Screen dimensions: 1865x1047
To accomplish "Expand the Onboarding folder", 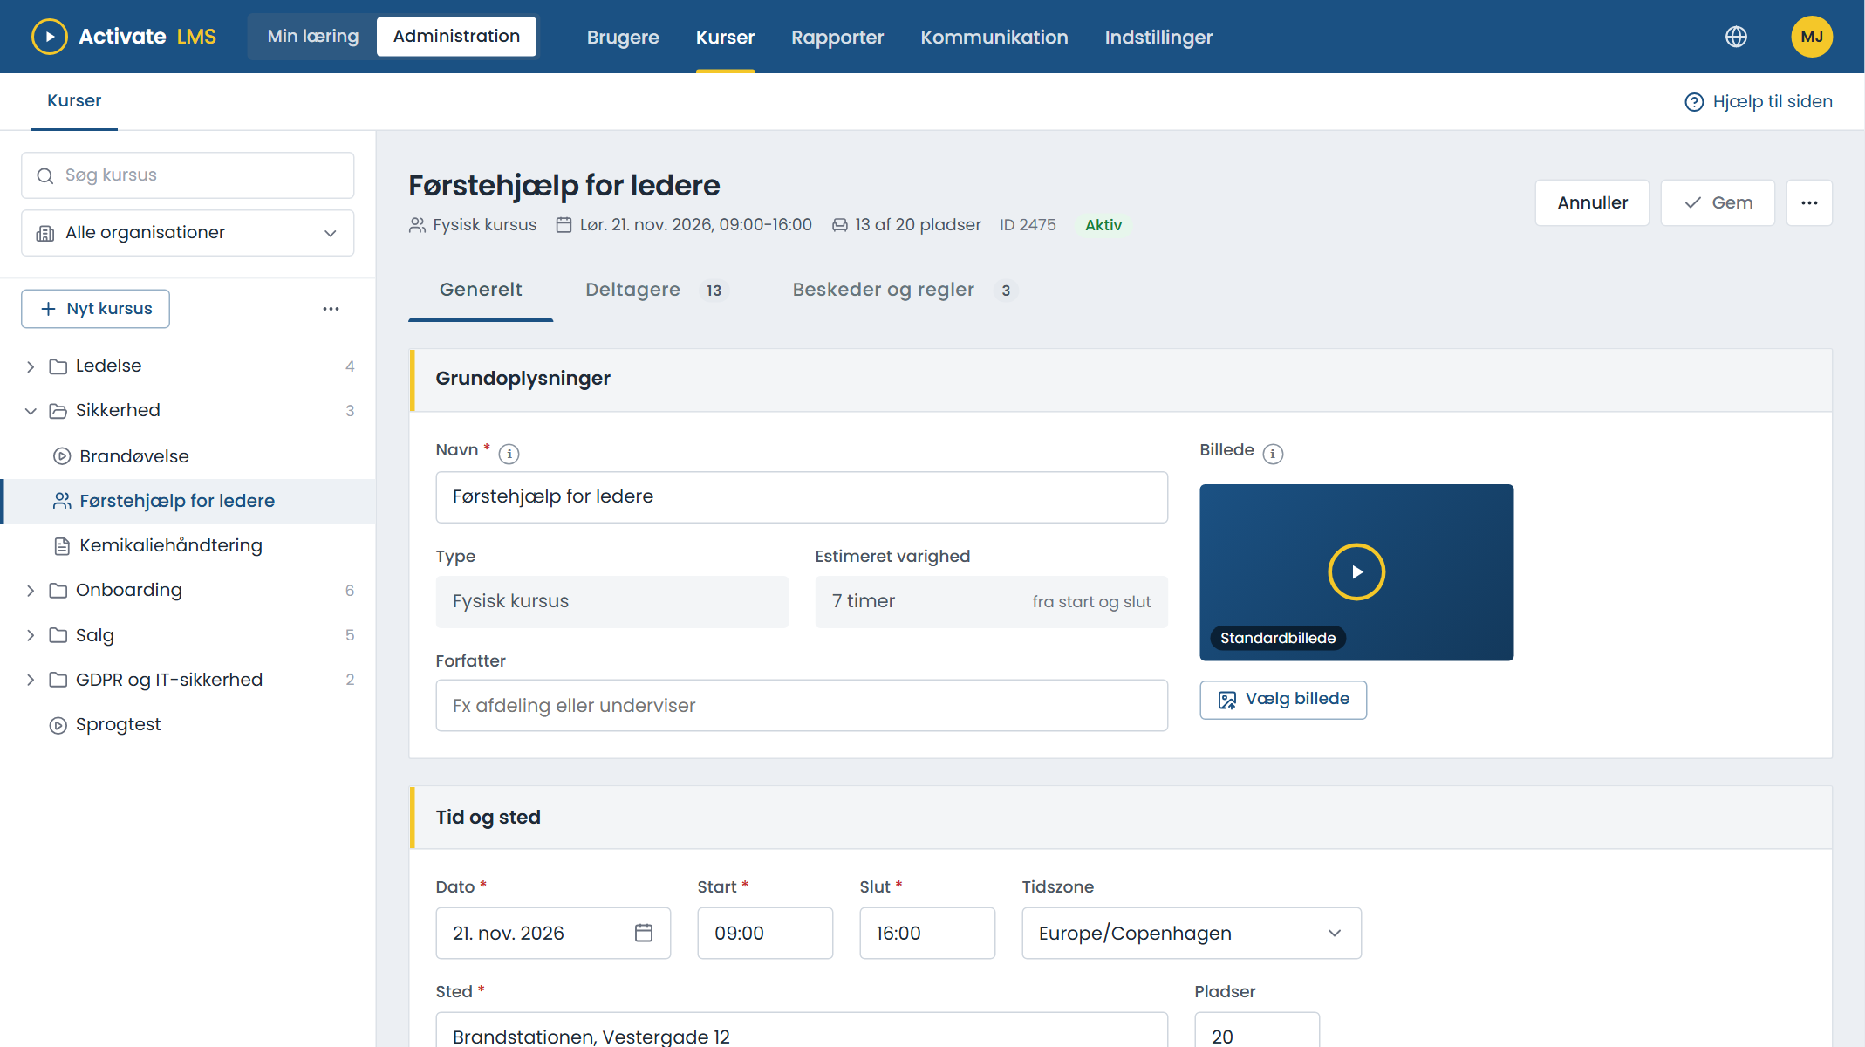I will (31, 591).
